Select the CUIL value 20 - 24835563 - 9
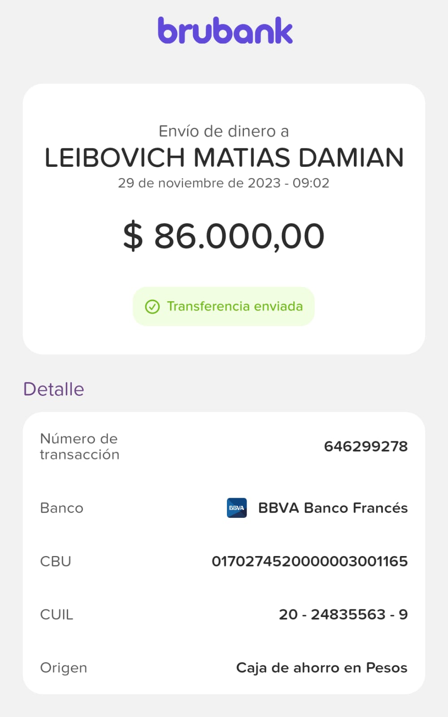Image resolution: width=448 pixels, height=717 pixels. pos(343,614)
